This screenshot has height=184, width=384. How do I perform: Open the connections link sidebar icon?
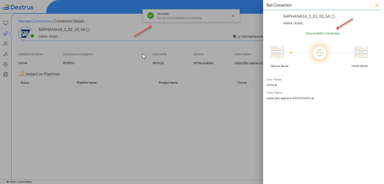(x=6, y=34)
